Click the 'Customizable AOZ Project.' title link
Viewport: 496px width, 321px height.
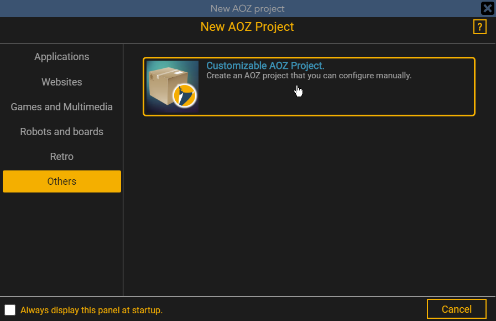(265, 66)
